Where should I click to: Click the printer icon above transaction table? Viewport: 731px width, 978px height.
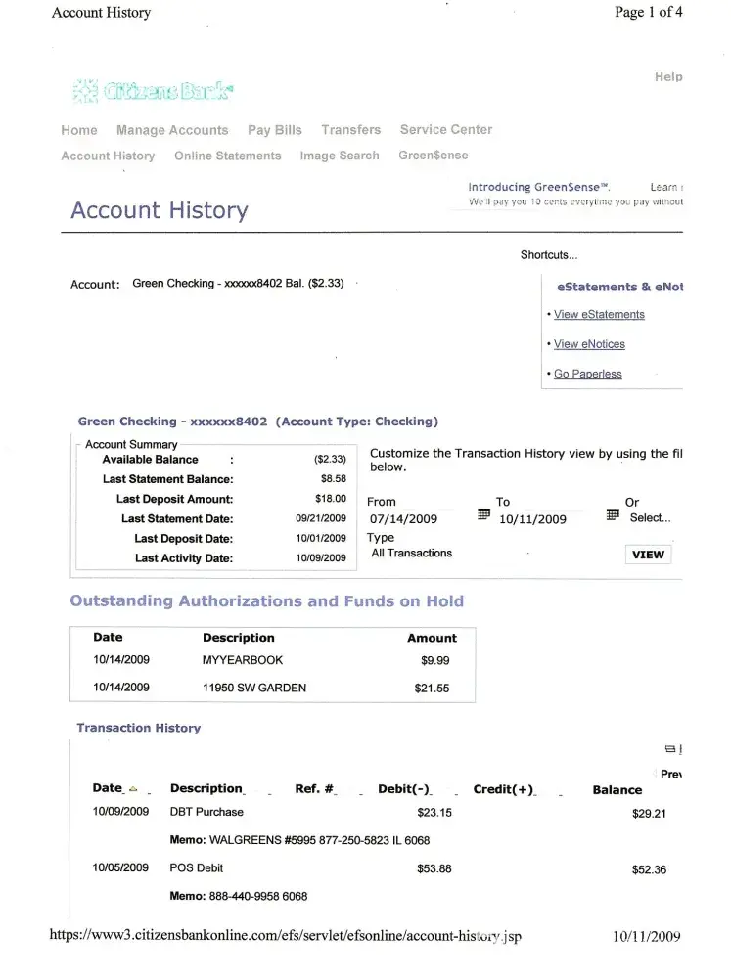(672, 749)
